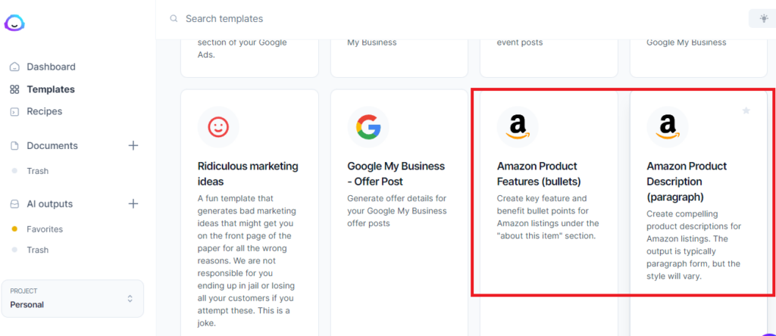Click the Documents sidebar icon
Screen dimensions: 776x336
[x=15, y=146]
